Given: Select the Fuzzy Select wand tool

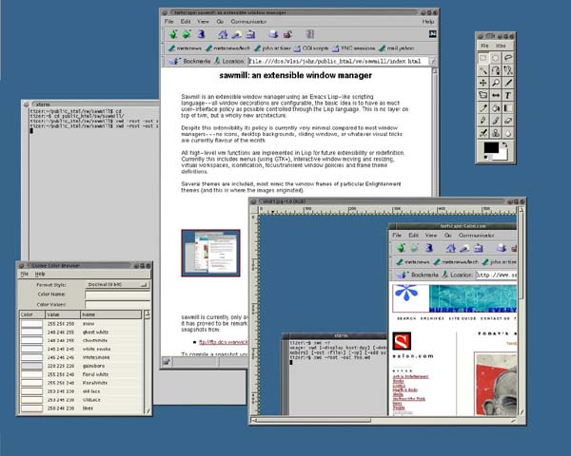Looking at the screenshot, I should click(483, 70).
